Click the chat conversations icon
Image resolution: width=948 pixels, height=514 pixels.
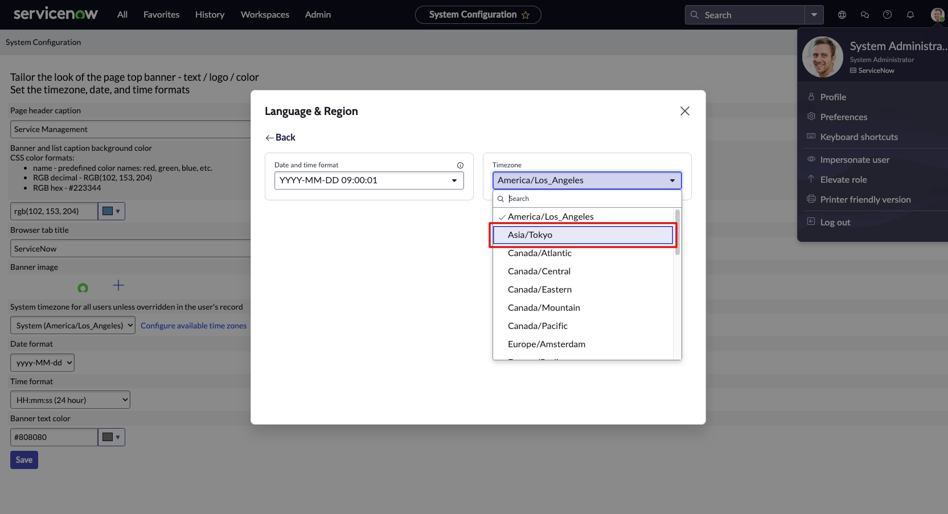point(864,14)
